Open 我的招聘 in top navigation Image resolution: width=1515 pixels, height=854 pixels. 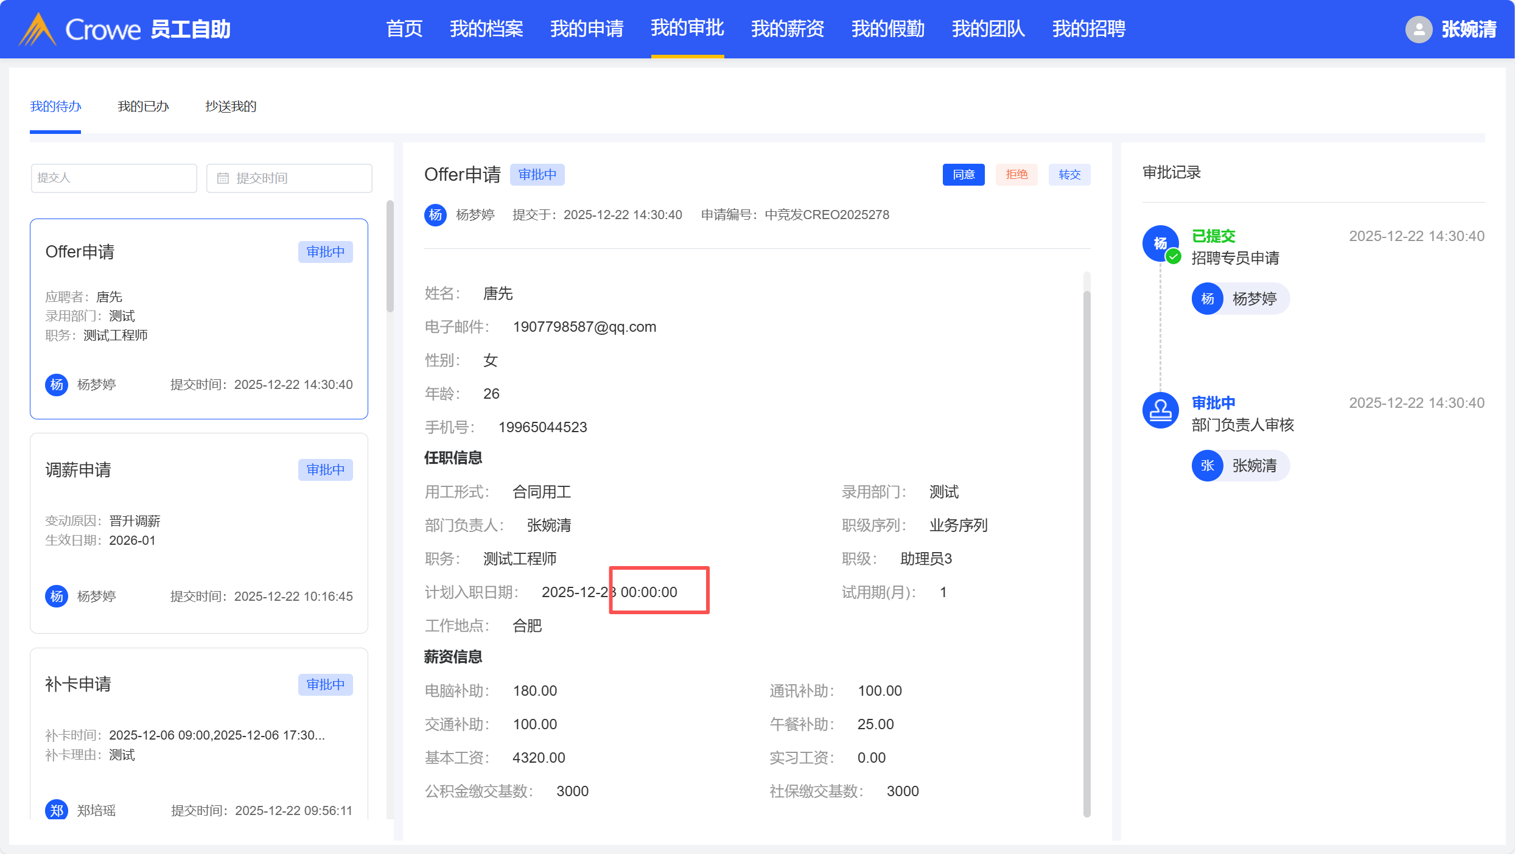(x=1088, y=29)
